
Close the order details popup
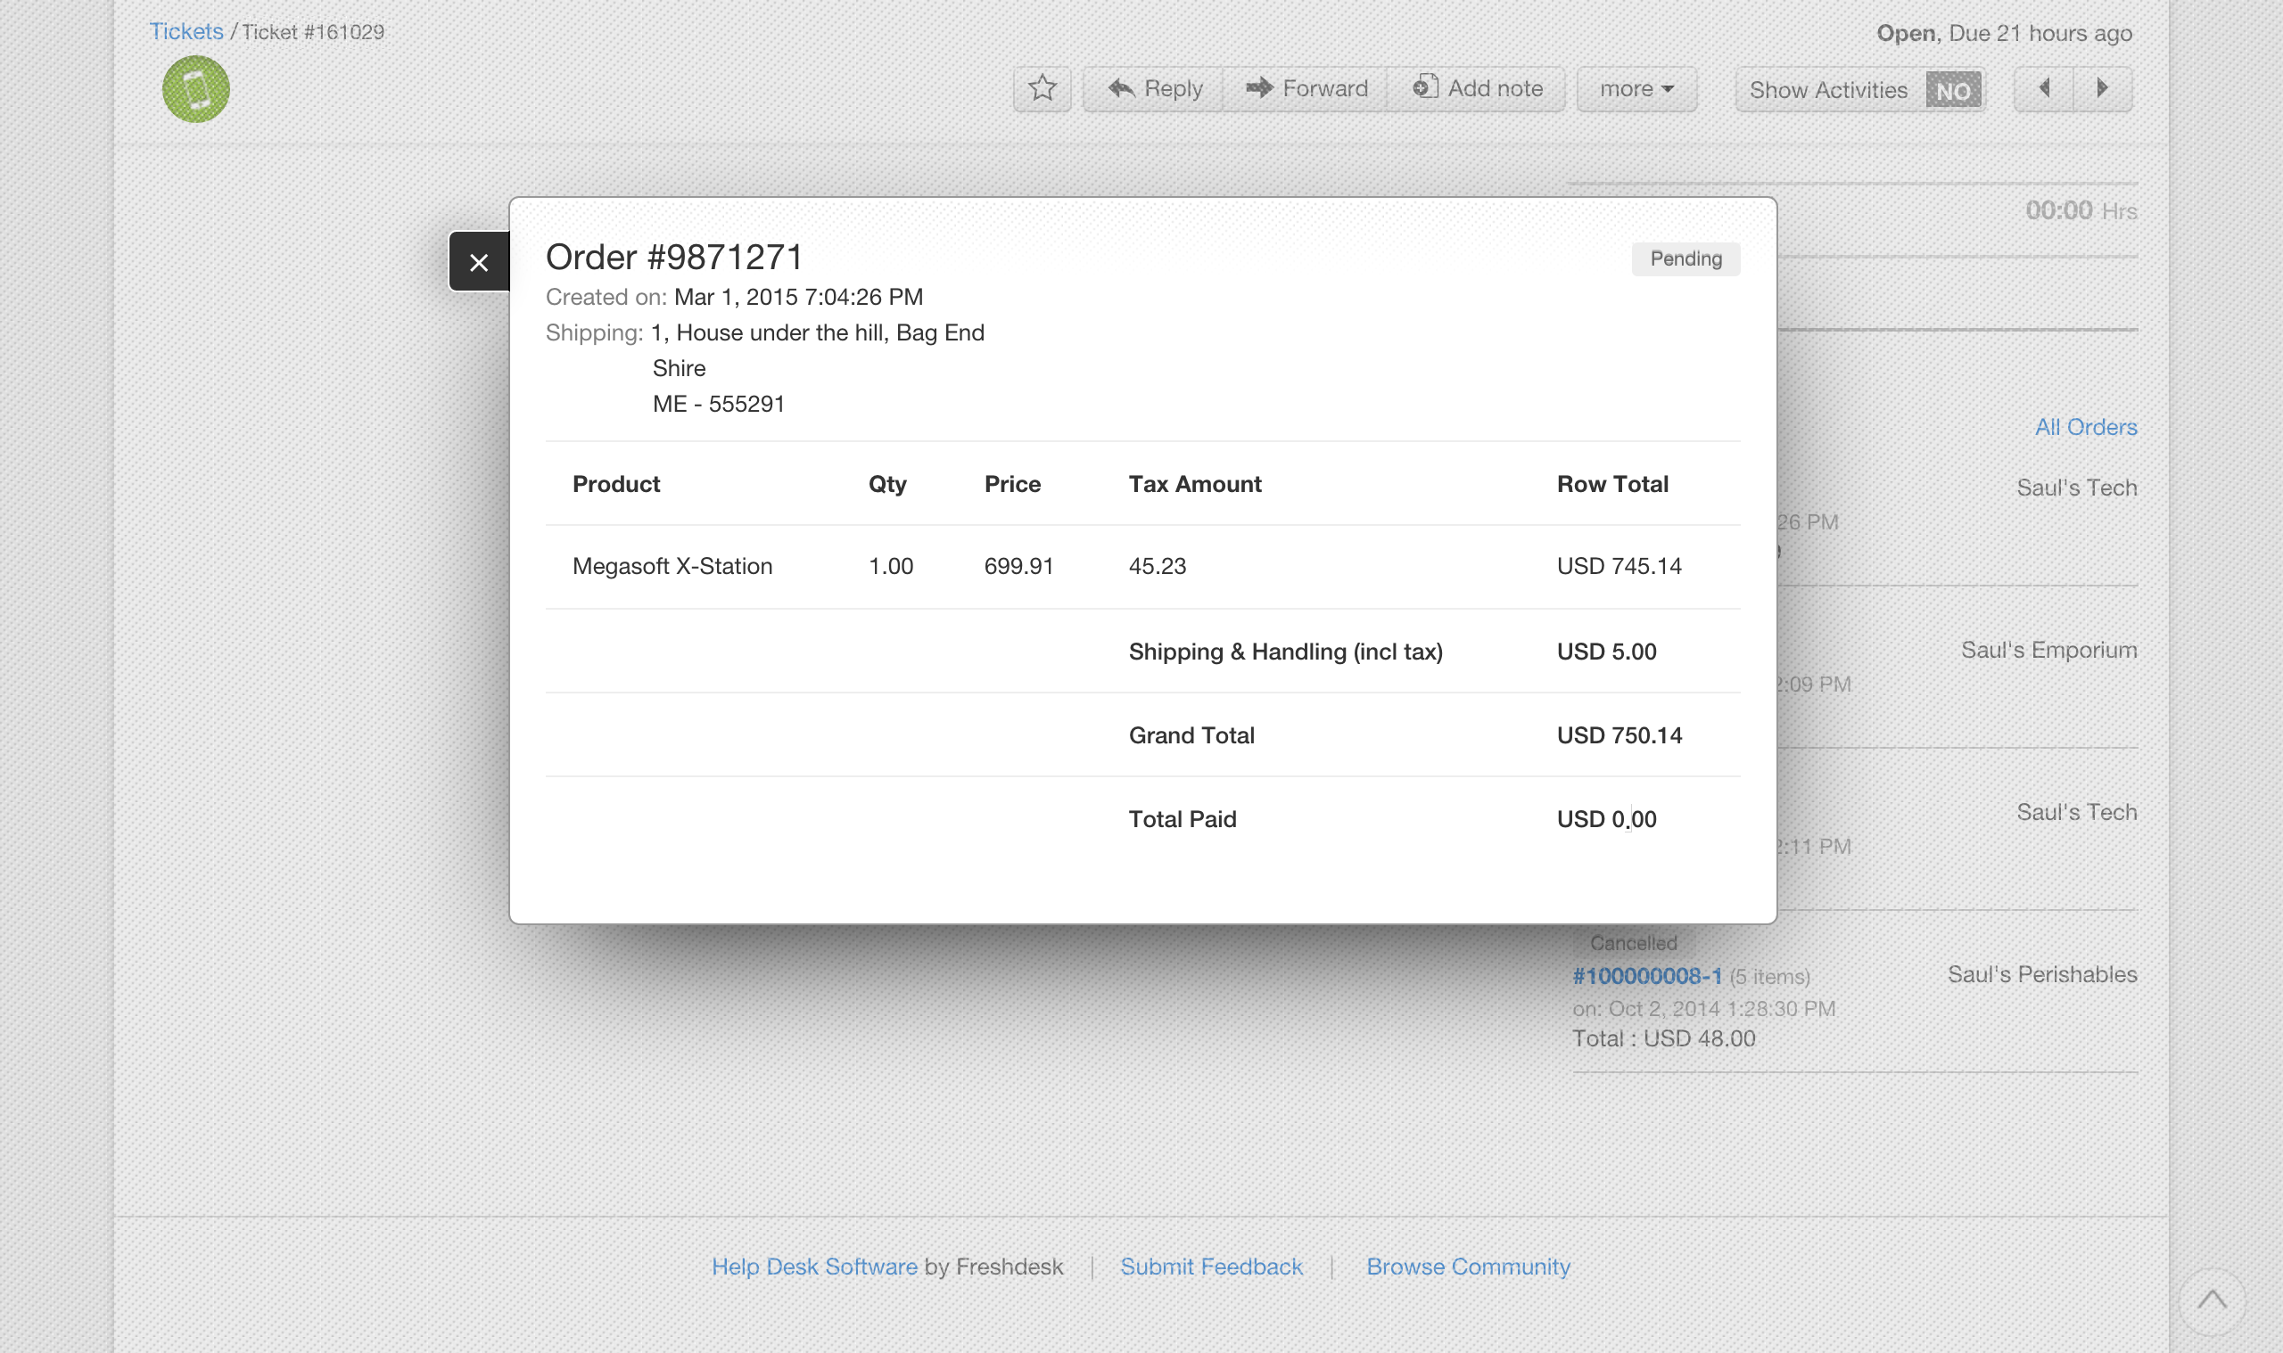479,263
